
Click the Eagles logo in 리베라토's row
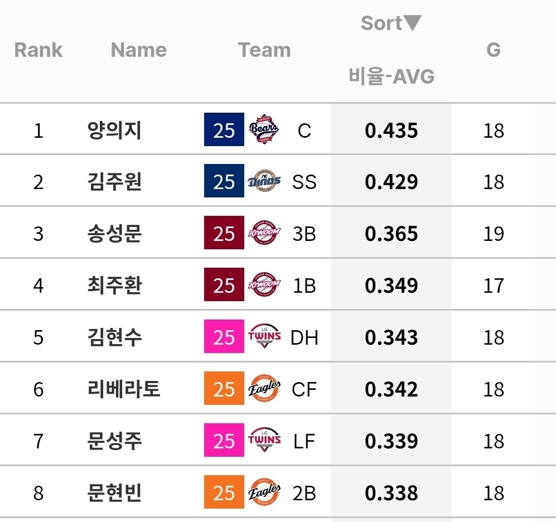point(264,389)
